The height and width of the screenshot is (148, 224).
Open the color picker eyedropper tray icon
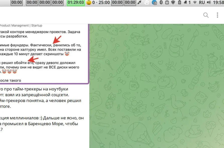coord(139,3)
